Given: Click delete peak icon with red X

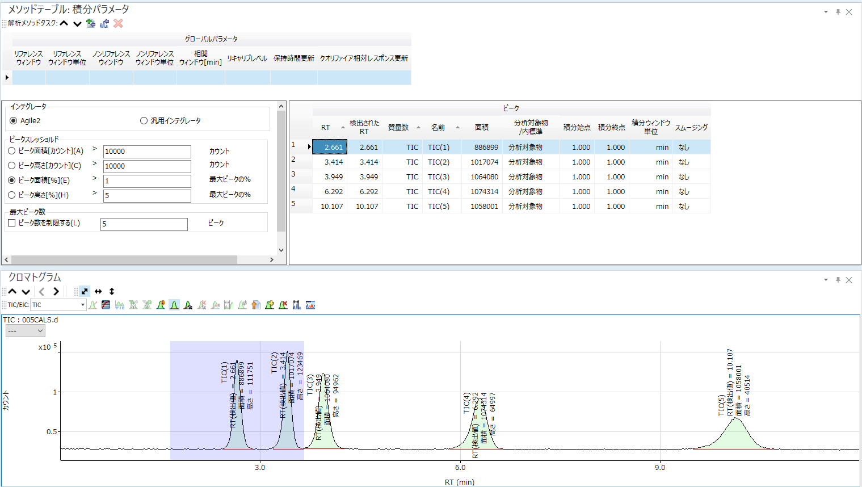Looking at the screenshot, I should pos(283,305).
